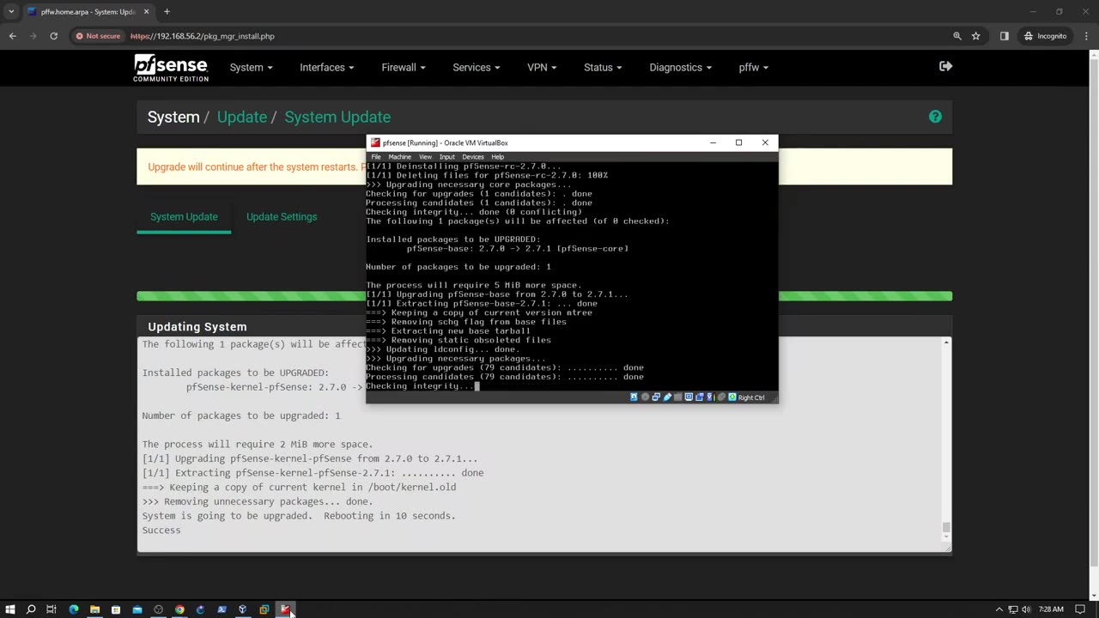Click VirtualBox optical drive indicator
The image size is (1099, 618).
645,397
